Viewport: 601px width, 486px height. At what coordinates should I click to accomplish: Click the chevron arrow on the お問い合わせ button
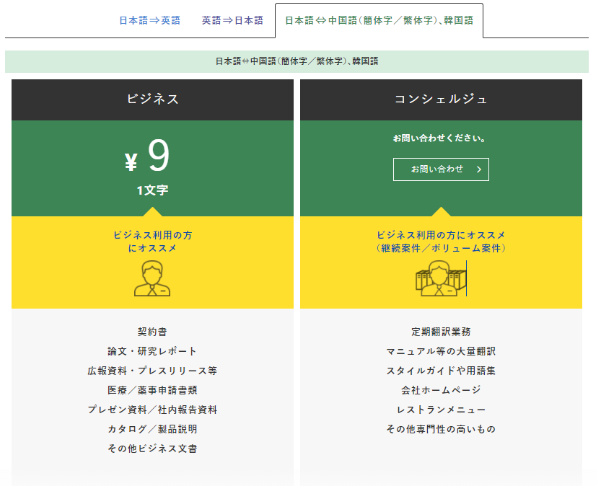tap(479, 169)
